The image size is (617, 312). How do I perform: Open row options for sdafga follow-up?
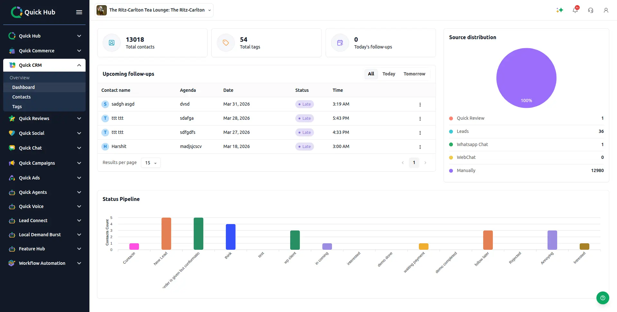[x=420, y=118]
